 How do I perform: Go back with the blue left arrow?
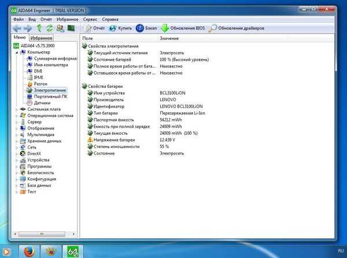(x=17, y=28)
